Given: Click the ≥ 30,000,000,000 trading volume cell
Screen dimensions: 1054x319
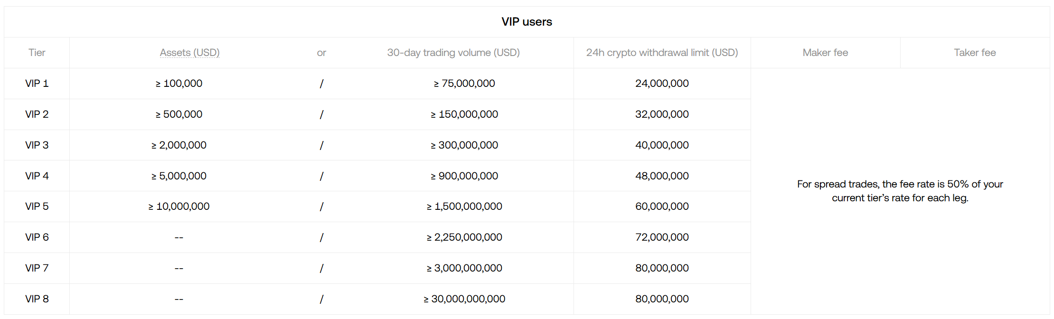Looking at the screenshot, I should [x=464, y=299].
